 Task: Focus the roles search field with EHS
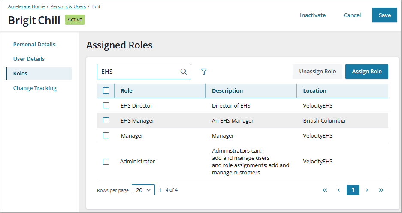(144, 72)
